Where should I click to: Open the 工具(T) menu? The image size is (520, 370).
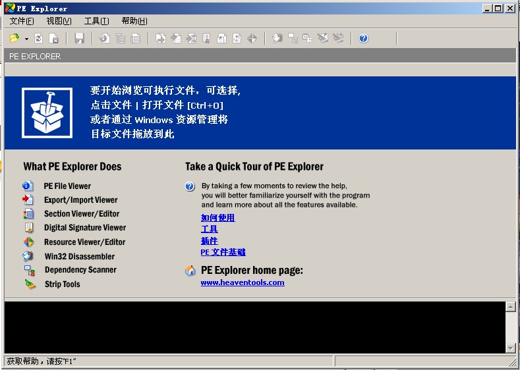click(x=96, y=21)
